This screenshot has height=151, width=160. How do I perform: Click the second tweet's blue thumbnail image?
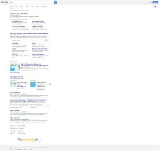point(33,85)
